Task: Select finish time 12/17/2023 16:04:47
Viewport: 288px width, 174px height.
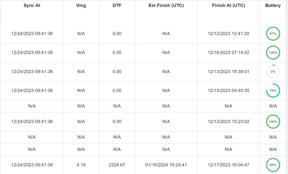Action: pyautogui.click(x=228, y=165)
